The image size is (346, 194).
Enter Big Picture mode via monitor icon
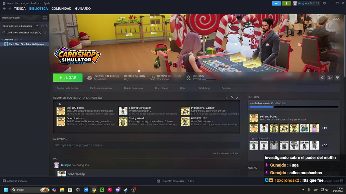click(325, 3)
